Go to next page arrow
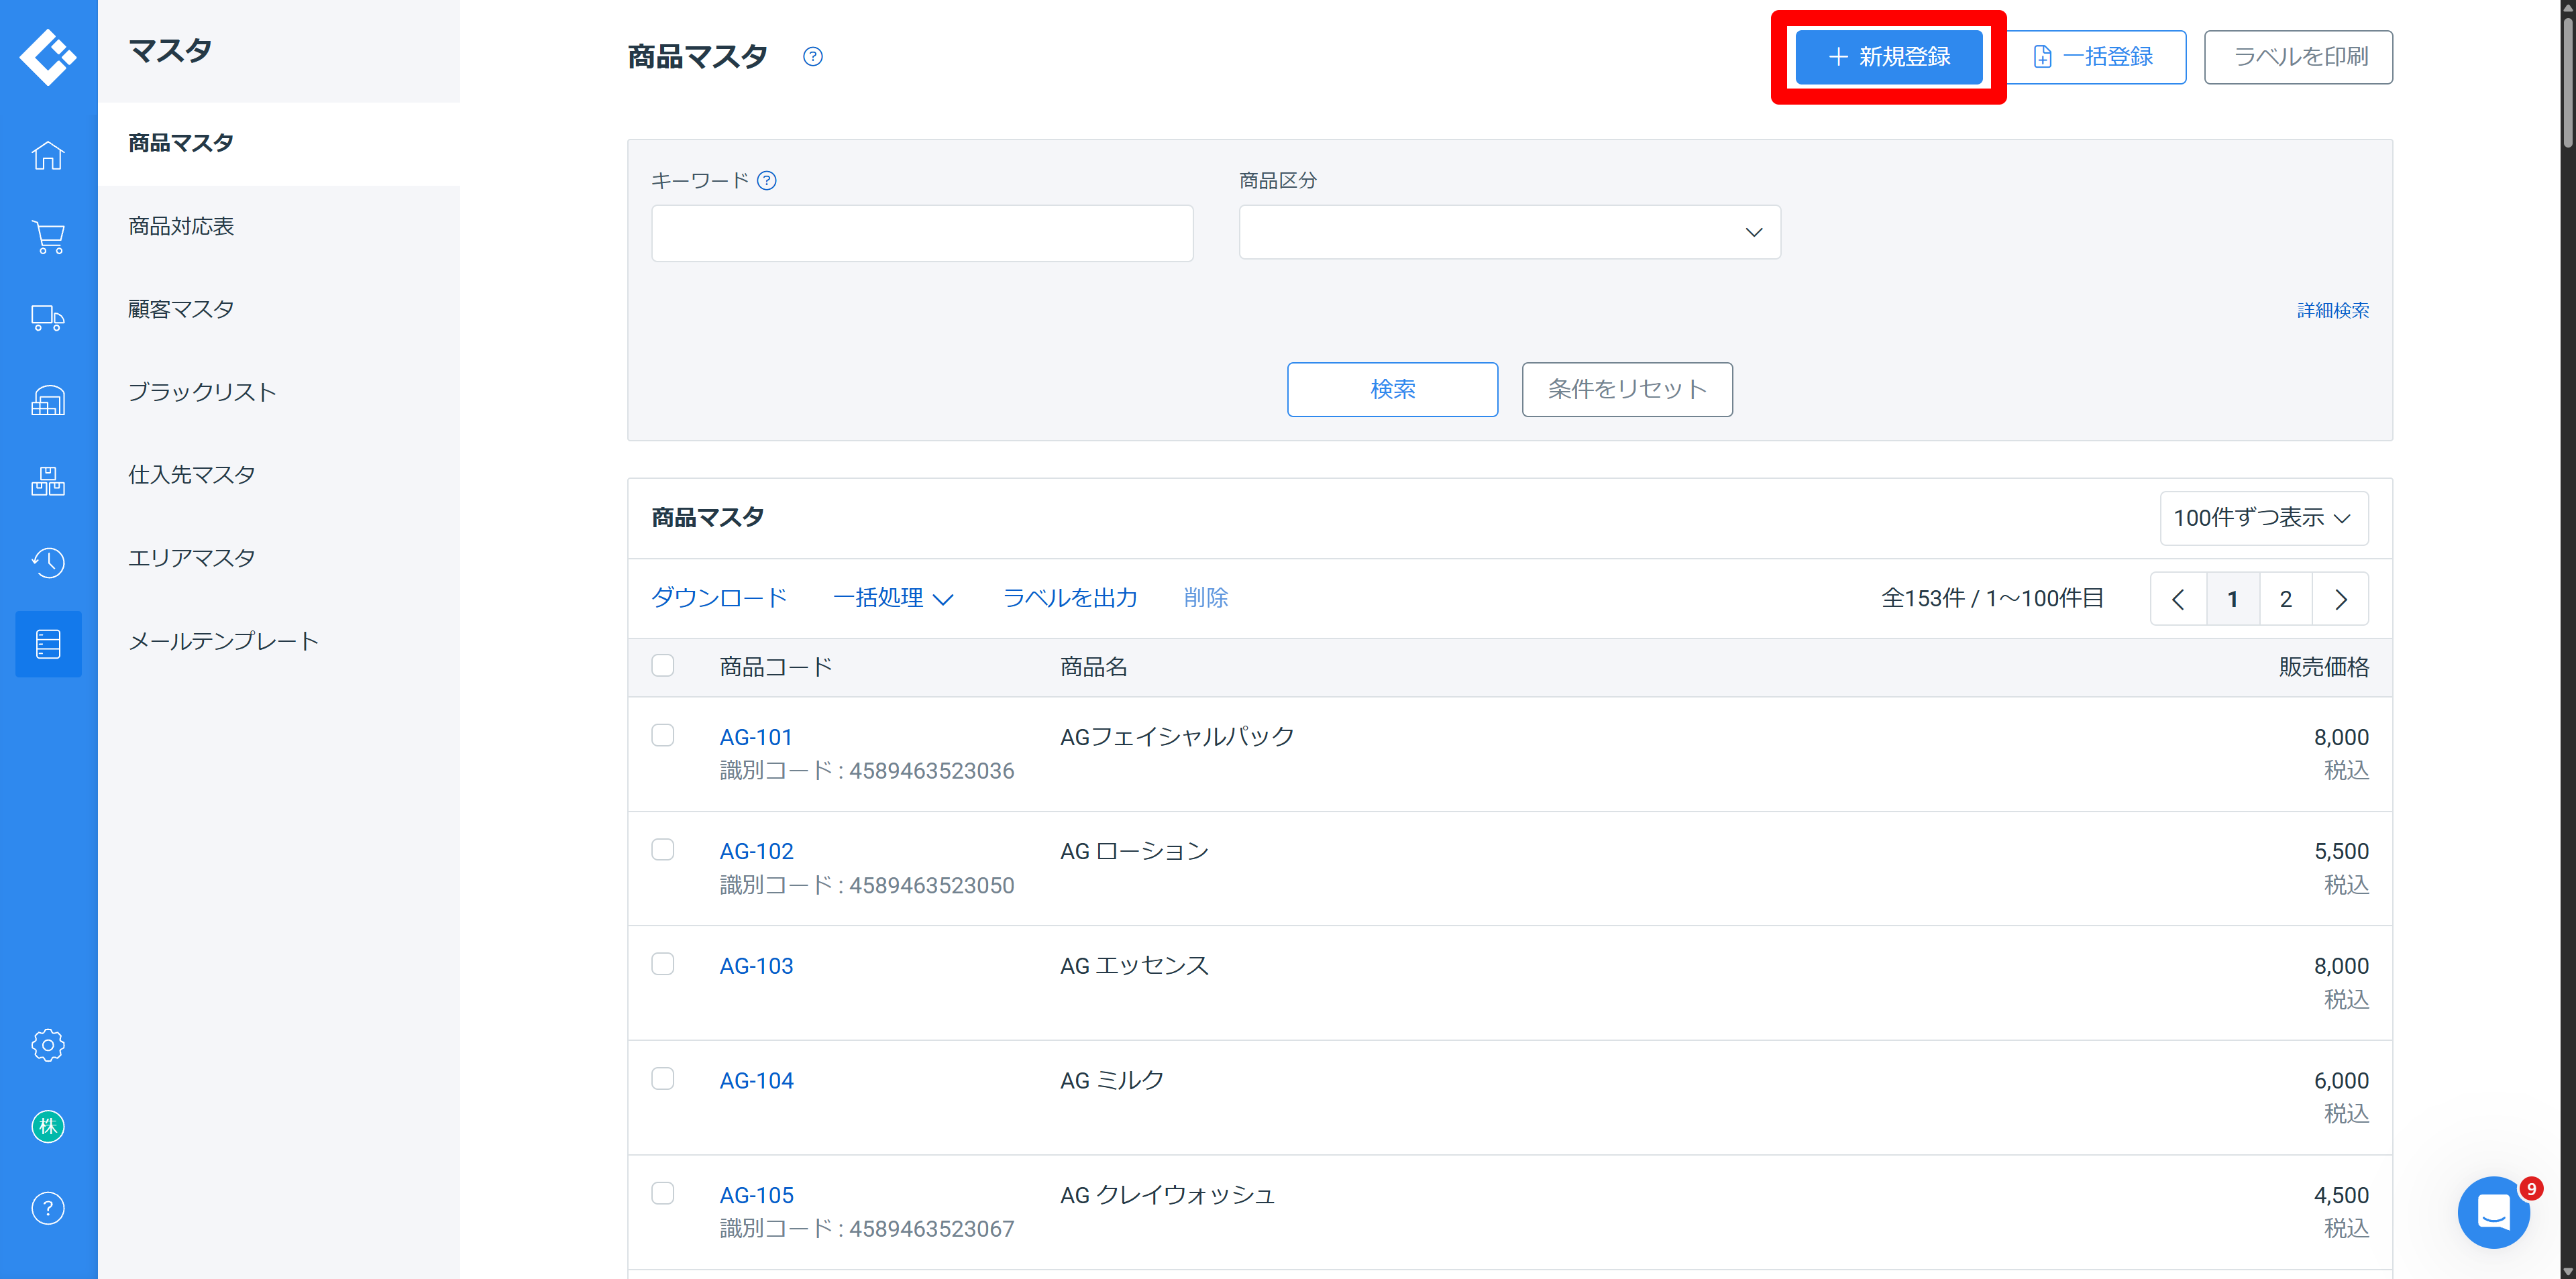The width and height of the screenshot is (2576, 1279). coord(2341,599)
